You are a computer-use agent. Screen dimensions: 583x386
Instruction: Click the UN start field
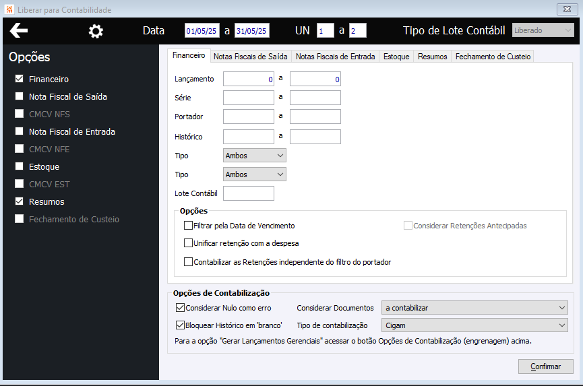point(325,30)
